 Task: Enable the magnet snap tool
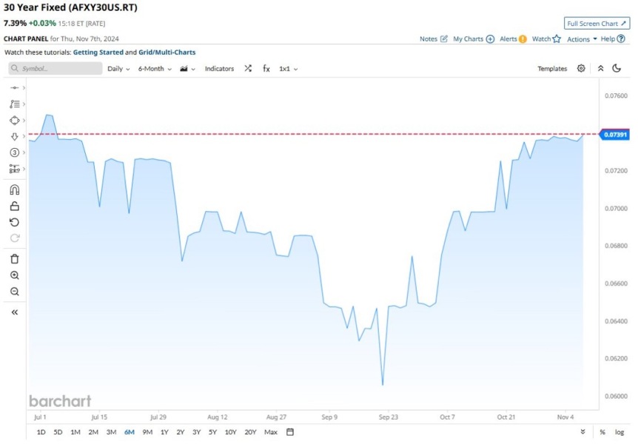15,189
